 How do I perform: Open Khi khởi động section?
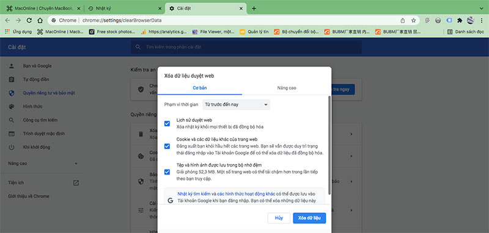click(x=37, y=147)
